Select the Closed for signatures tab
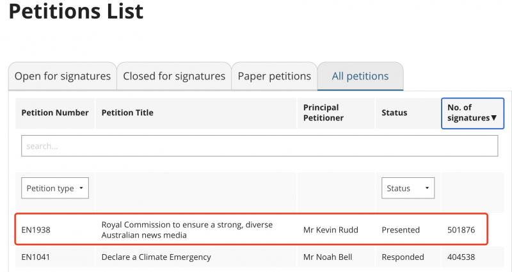 (x=174, y=76)
